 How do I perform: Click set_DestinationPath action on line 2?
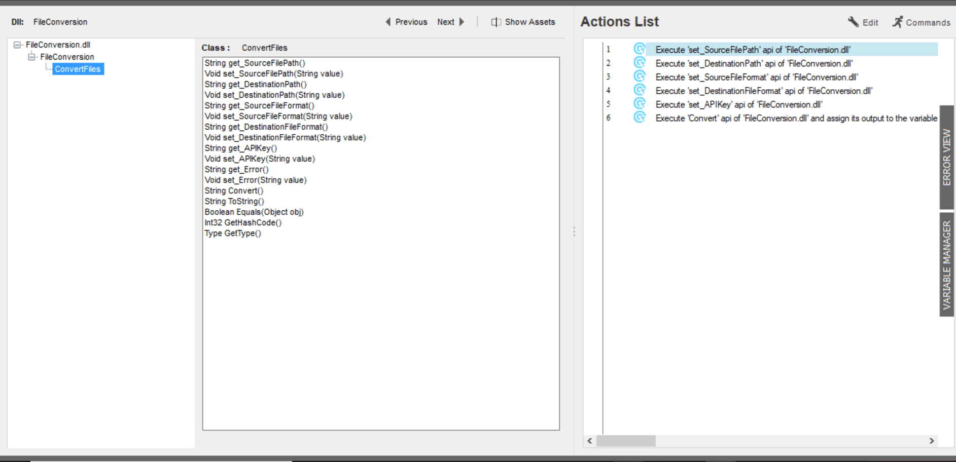754,63
